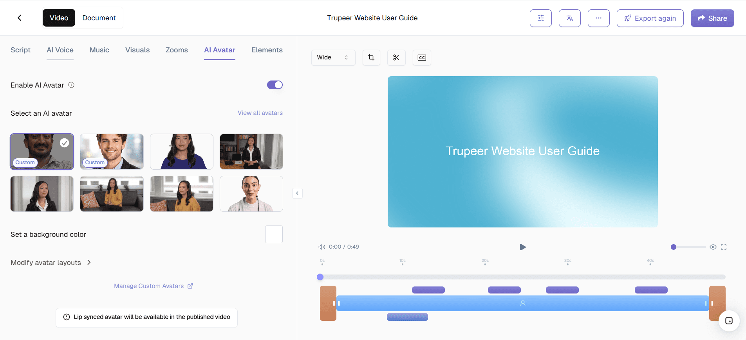The height and width of the screenshot is (340, 746).
Task: Open the Visuals tab
Action: 137,50
